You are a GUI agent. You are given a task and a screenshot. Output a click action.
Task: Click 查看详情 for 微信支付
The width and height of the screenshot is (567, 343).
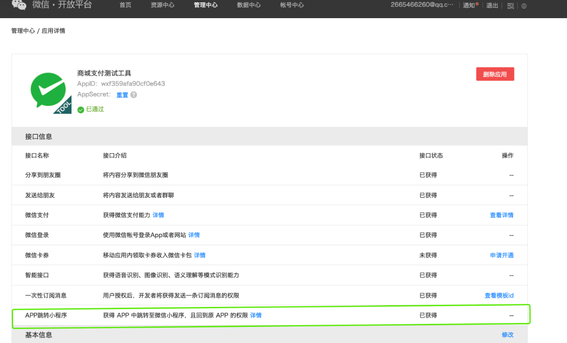502,215
